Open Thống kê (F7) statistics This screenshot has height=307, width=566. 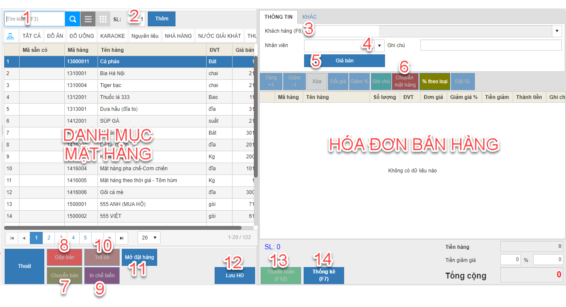(324, 275)
